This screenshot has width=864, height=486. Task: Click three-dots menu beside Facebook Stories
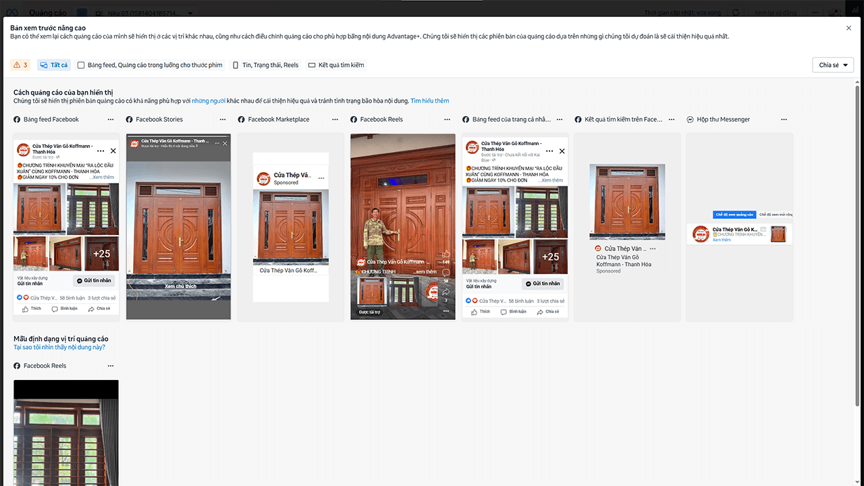223,119
